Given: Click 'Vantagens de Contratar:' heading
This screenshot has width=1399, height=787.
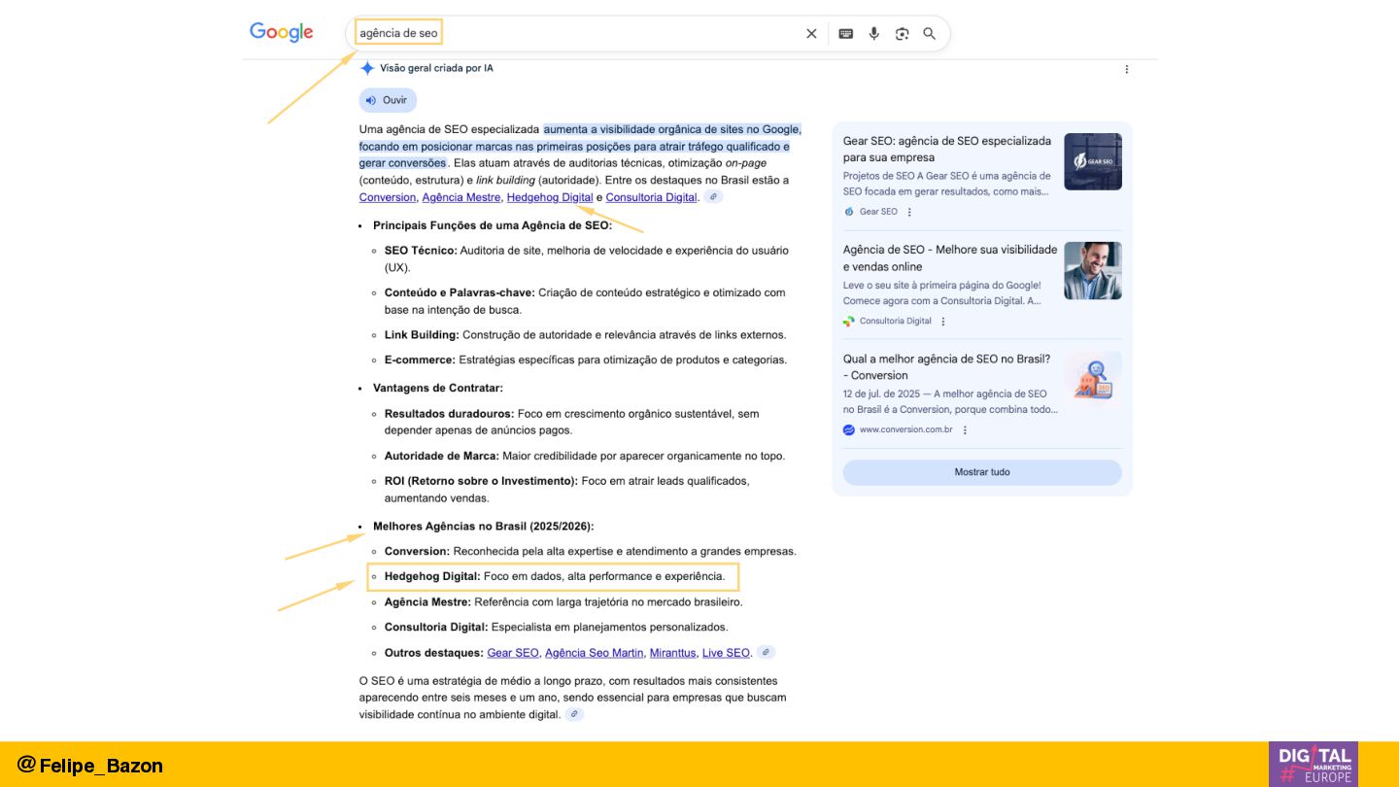Looking at the screenshot, I should coord(438,388).
